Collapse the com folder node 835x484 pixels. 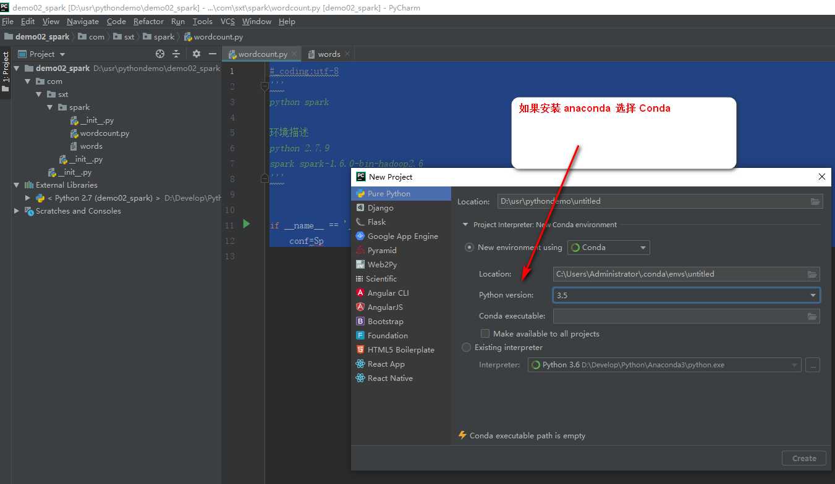[28, 81]
